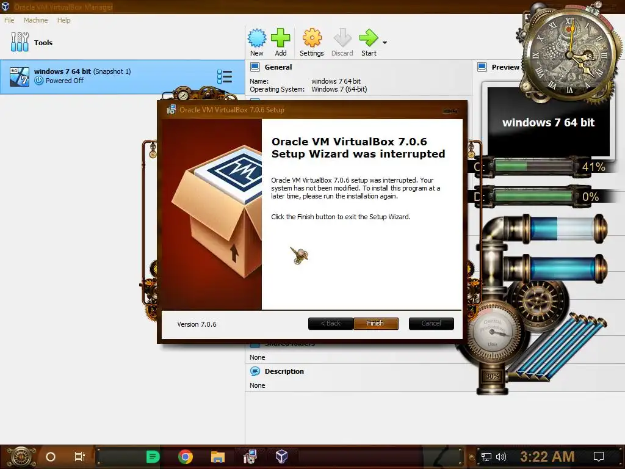625x469 pixels.
Task: Click the Name value windows 7 64 bit
Action: click(336, 81)
